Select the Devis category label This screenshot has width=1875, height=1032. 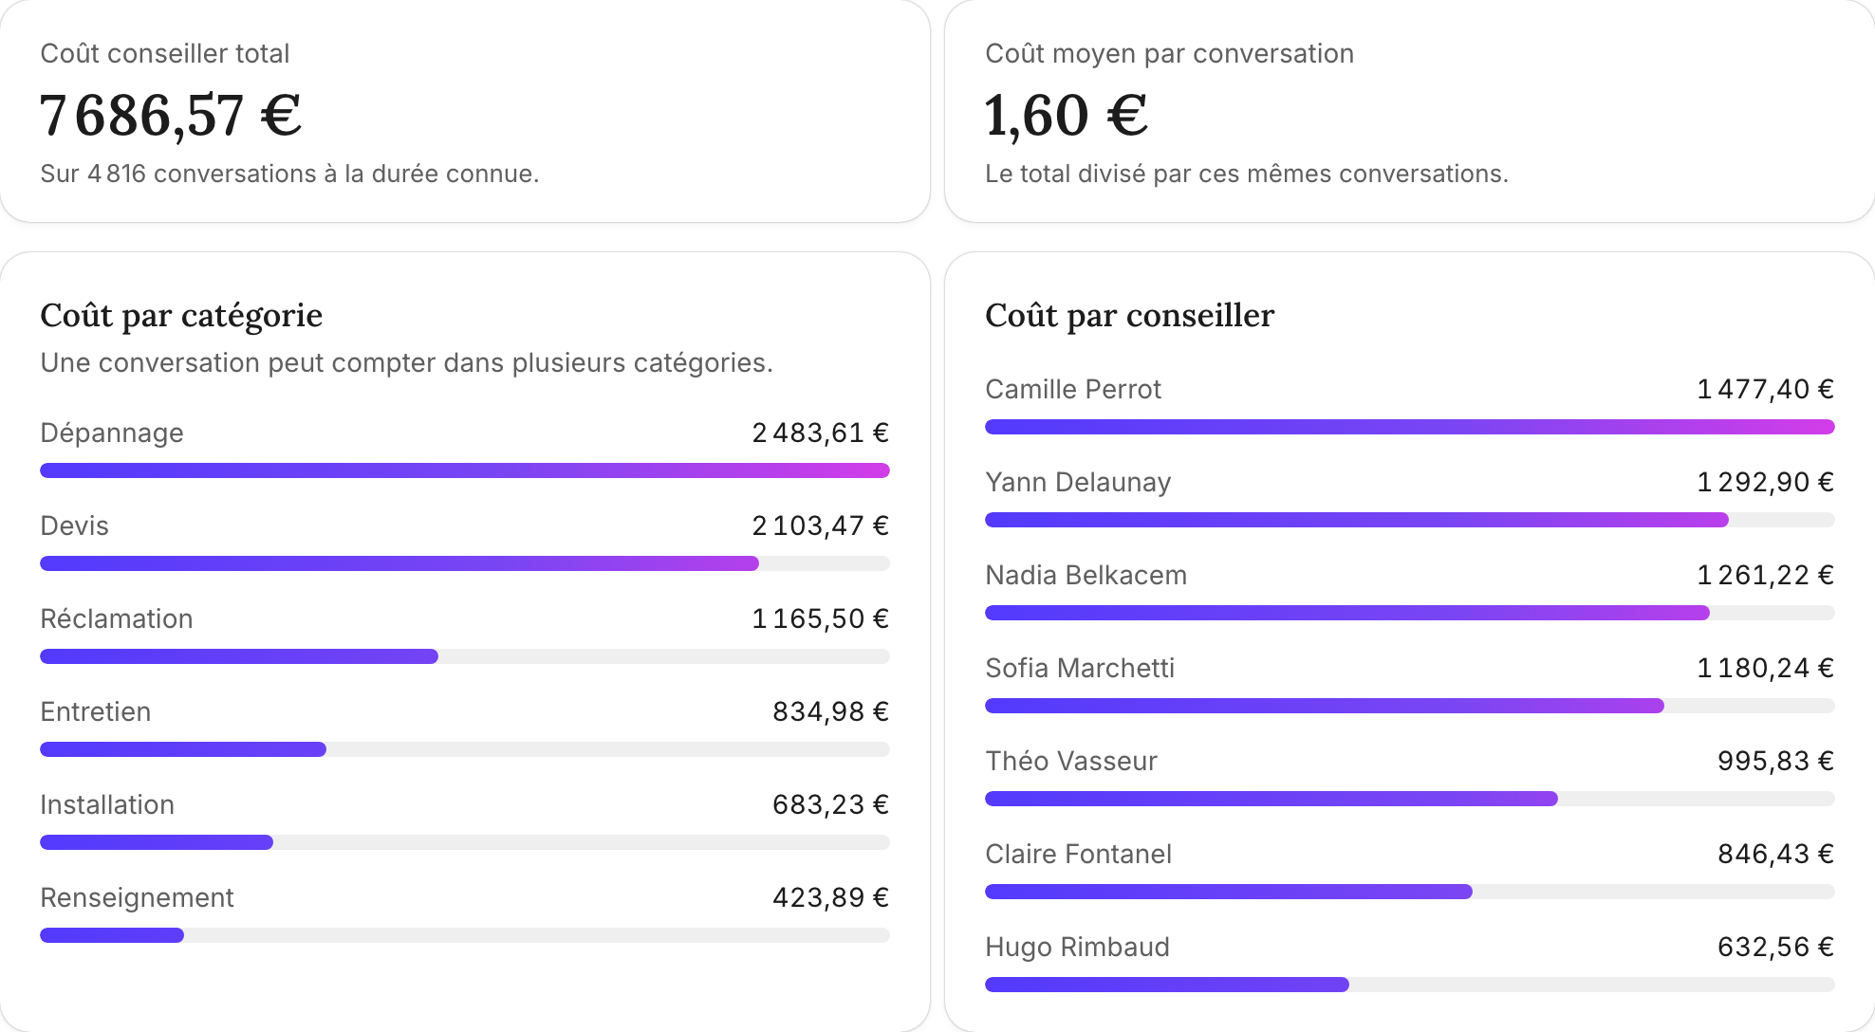coord(74,525)
